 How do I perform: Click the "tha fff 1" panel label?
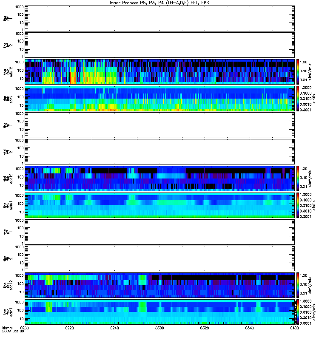click(8, 18)
